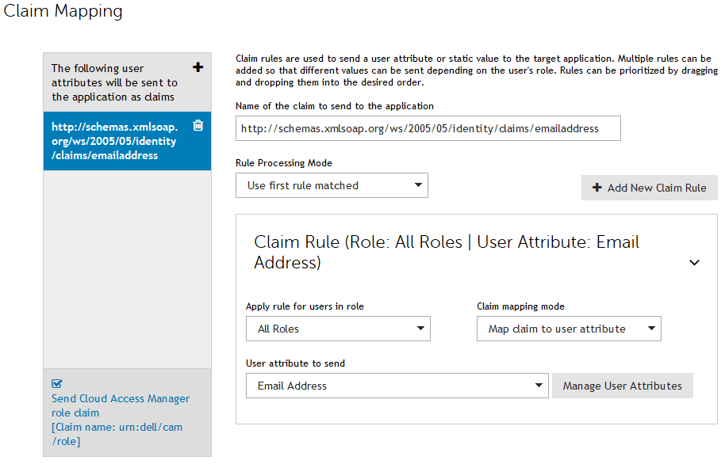Expand the Claim mapping mode dropdown

(x=568, y=329)
